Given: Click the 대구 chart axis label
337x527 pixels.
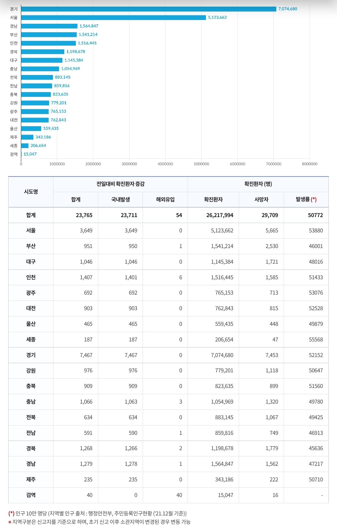Looking at the screenshot, I should (14, 60).
